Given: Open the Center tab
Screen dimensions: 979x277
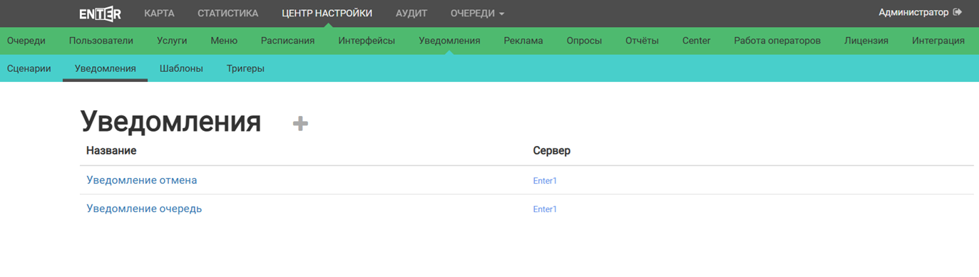Looking at the screenshot, I should point(696,41).
